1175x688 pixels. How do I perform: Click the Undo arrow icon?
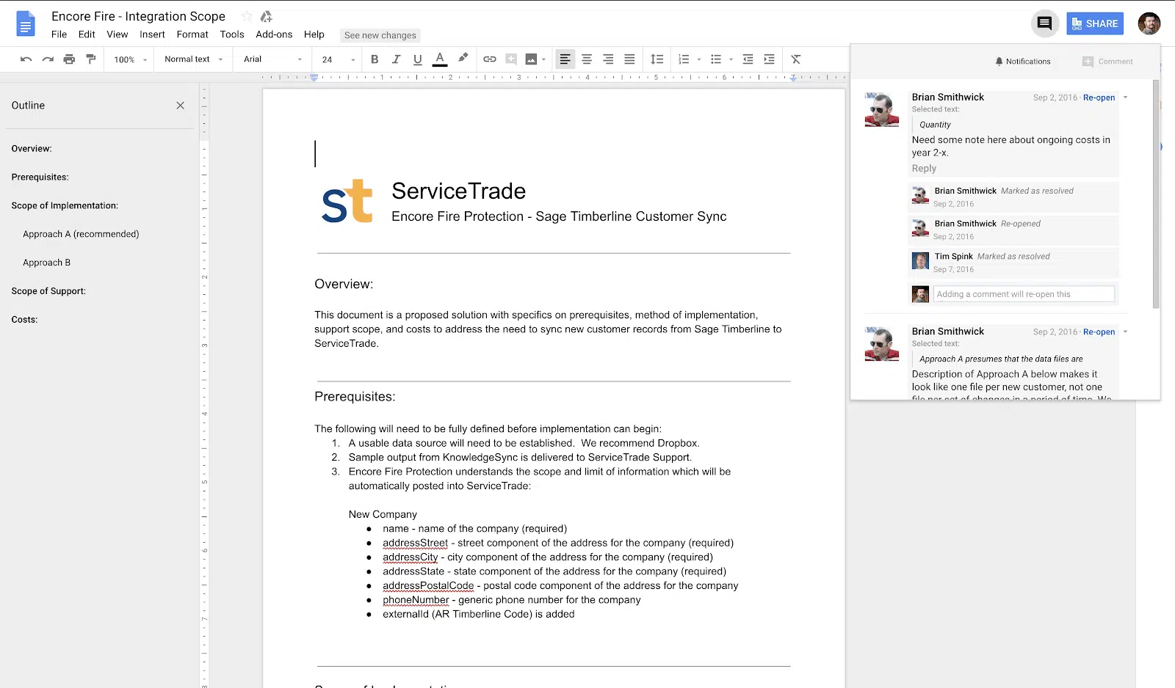[26, 59]
